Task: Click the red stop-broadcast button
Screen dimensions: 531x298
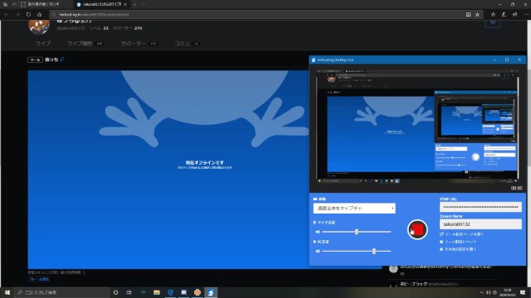Action: (417, 230)
